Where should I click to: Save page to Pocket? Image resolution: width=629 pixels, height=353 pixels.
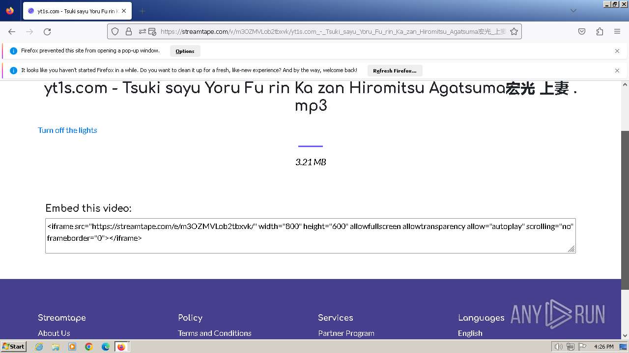582,31
